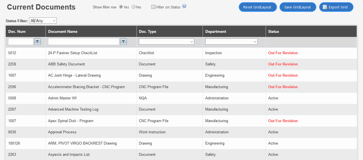Open the Status Filter All/Any dropdown

(x=43, y=20)
